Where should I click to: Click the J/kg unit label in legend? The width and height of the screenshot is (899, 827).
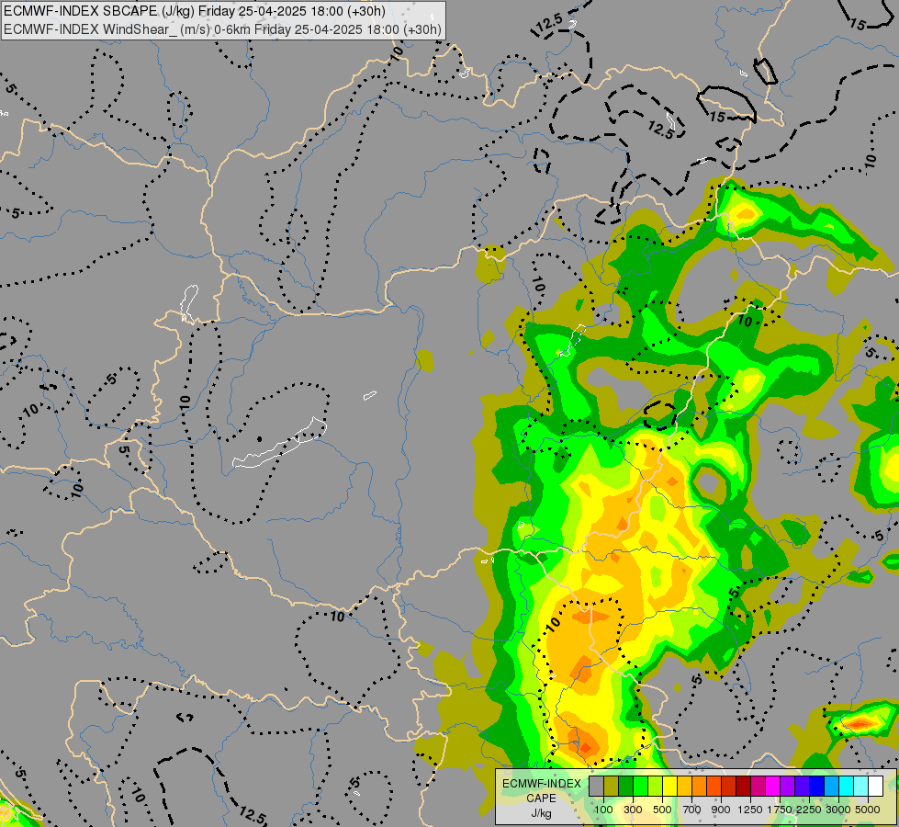tap(541, 813)
